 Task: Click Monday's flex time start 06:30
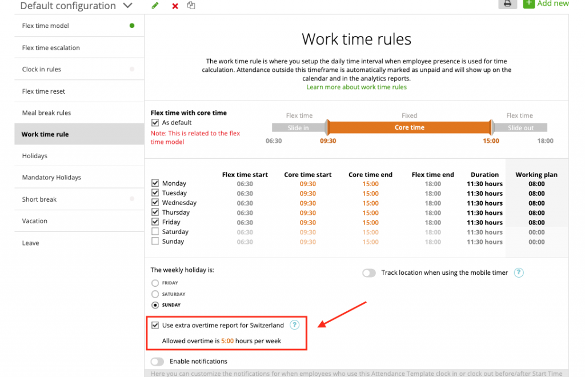click(x=245, y=184)
